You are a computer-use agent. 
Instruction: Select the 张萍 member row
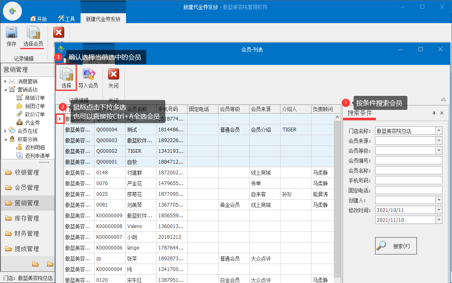pos(199,259)
